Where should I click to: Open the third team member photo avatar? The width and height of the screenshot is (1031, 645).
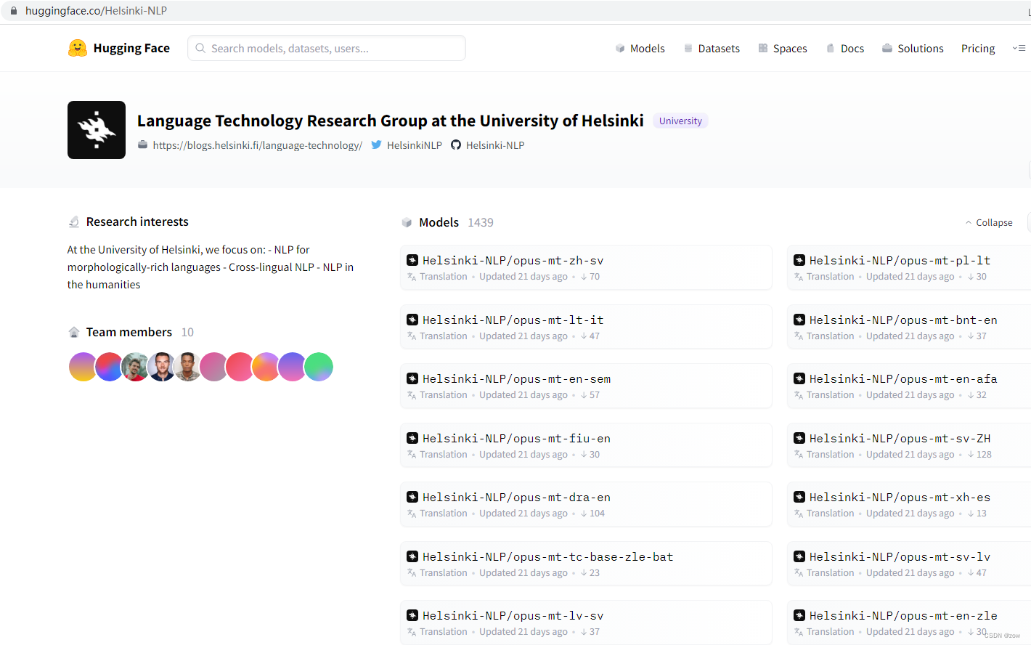tap(135, 367)
